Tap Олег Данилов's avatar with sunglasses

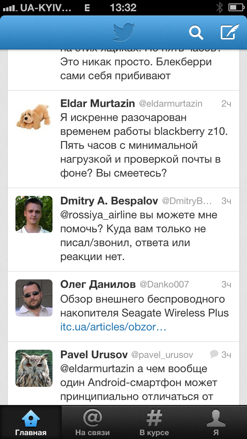[x=34, y=298]
